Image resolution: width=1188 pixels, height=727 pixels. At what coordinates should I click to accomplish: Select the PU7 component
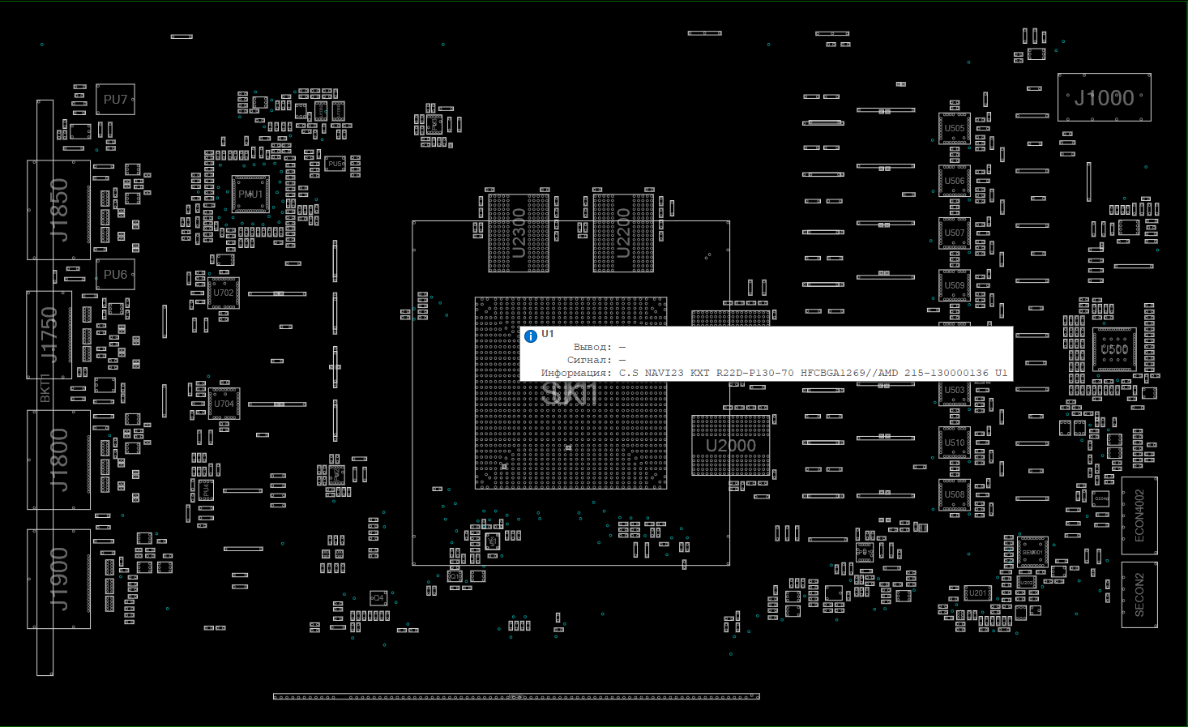(x=115, y=100)
